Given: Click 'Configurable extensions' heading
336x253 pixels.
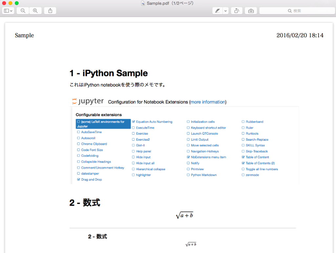Looking at the screenshot, I should 98,115.
